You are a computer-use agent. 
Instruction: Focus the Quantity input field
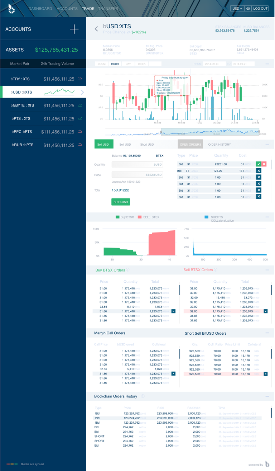(137, 165)
